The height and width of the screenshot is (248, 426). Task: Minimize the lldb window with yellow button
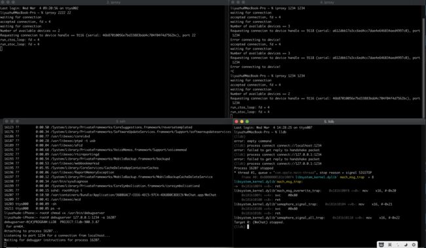tap(242, 122)
